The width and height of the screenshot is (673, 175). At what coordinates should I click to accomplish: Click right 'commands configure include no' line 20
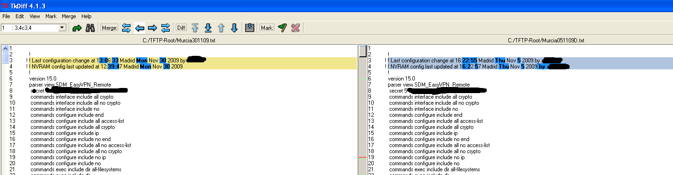[424, 163]
